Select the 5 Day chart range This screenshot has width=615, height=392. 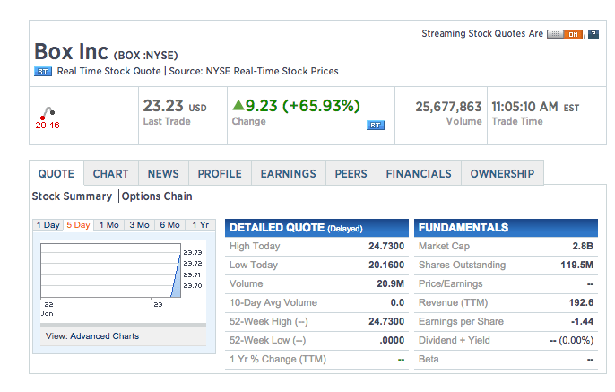(x=78, y=225)
